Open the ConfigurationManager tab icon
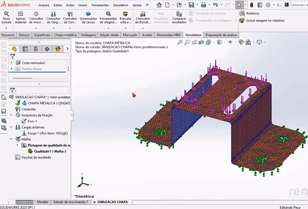 tap(36, 49)
